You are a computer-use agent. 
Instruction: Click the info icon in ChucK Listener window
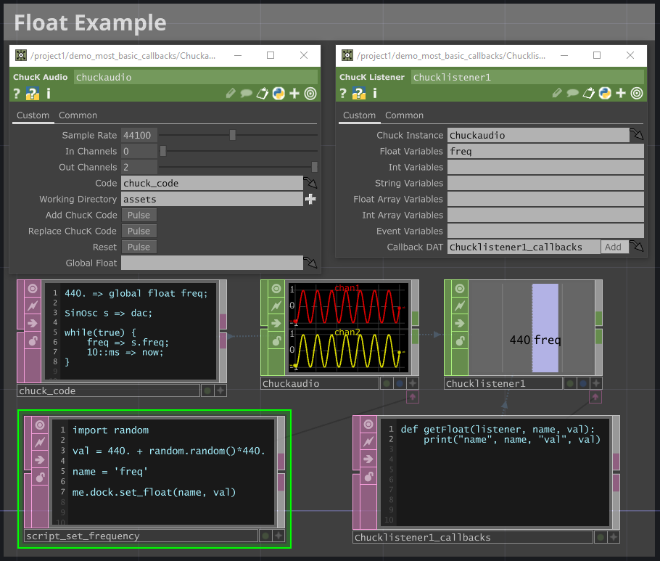coord(375,93)
